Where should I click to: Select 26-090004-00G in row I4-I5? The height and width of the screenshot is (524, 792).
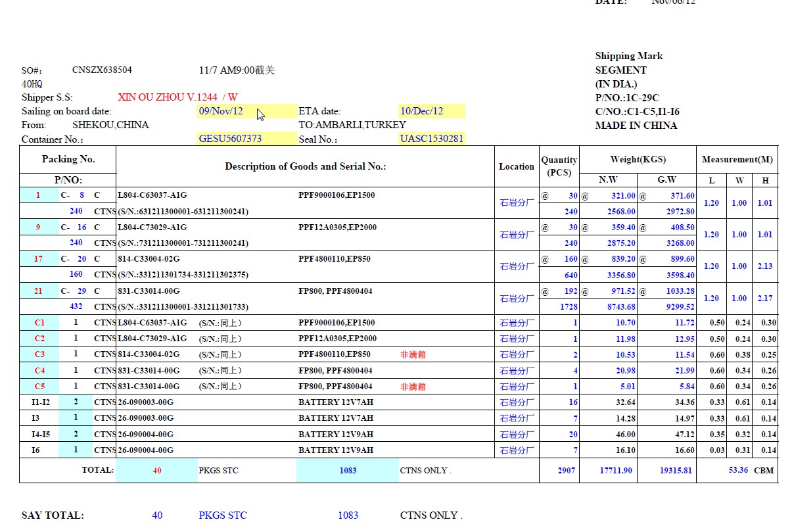click(x=145, y=434)
